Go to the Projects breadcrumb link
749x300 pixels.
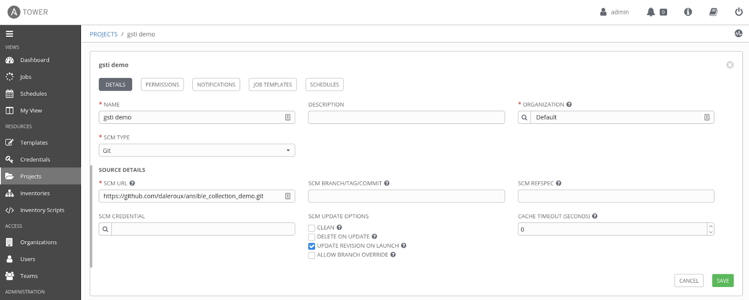tap(103, 34)
